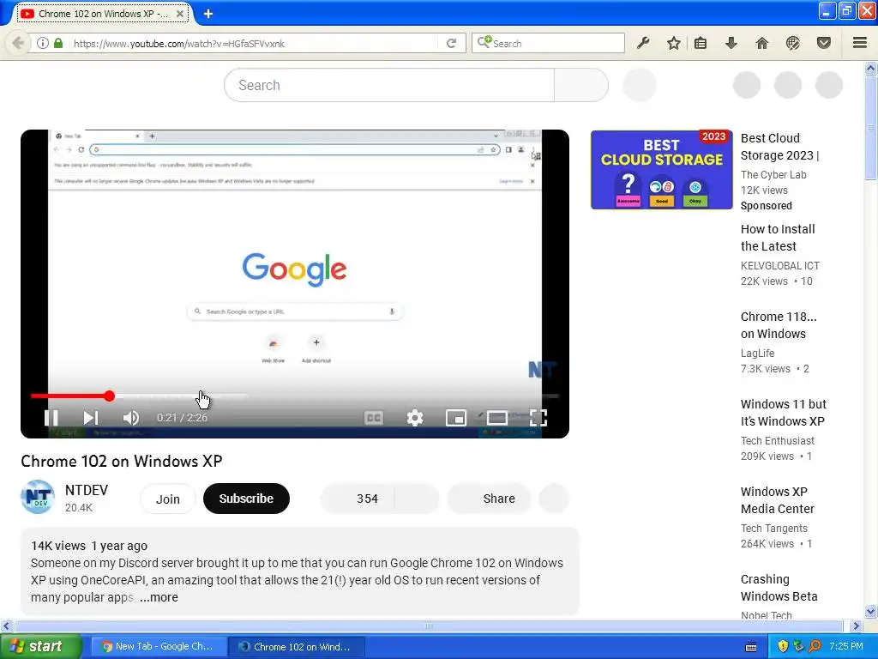The width and height of the screenshot is (878, 659).
Task: Click horizontal scrollbar right arrow
Action: pos(856,626)
